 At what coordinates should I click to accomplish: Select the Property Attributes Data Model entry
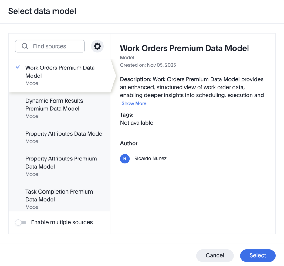[x=64, y=134]
